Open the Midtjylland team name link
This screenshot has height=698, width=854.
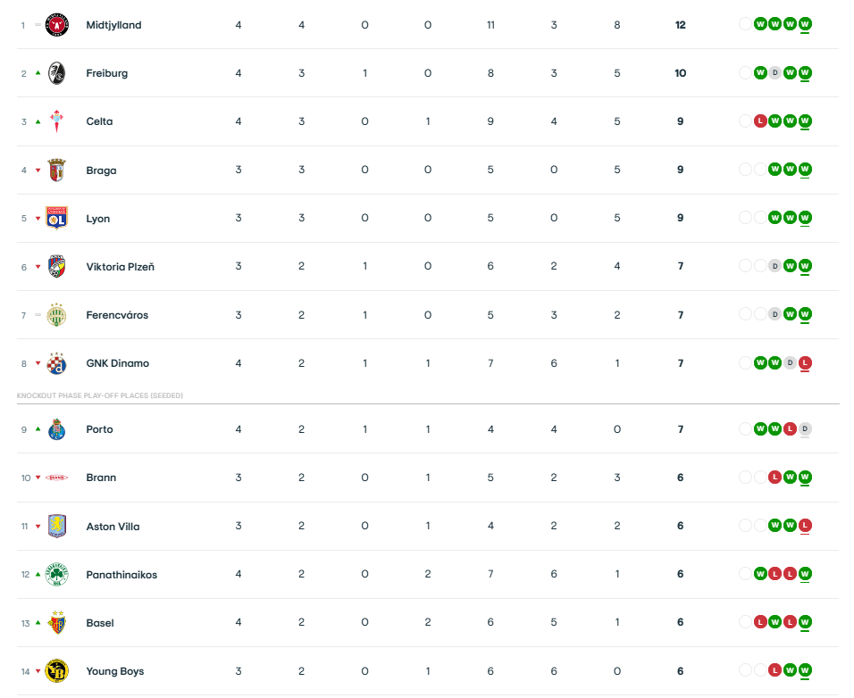tap(113, 25)
